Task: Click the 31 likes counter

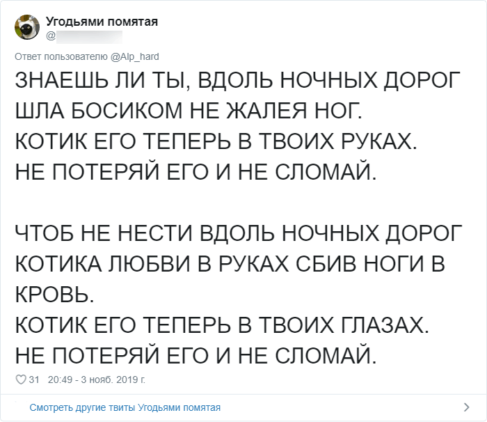Action: click(x=34, y=380)
